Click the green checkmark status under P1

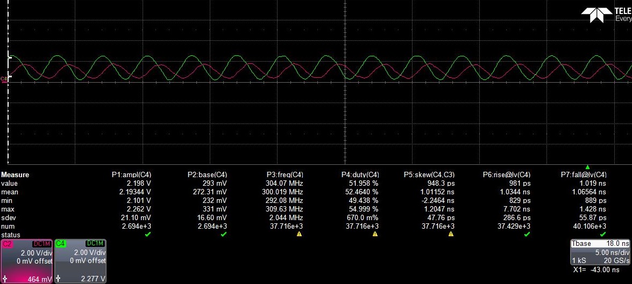point(148,235)
